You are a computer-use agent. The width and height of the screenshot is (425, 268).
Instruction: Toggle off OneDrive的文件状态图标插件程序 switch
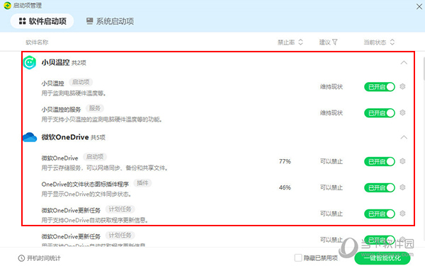pos(379,187)
